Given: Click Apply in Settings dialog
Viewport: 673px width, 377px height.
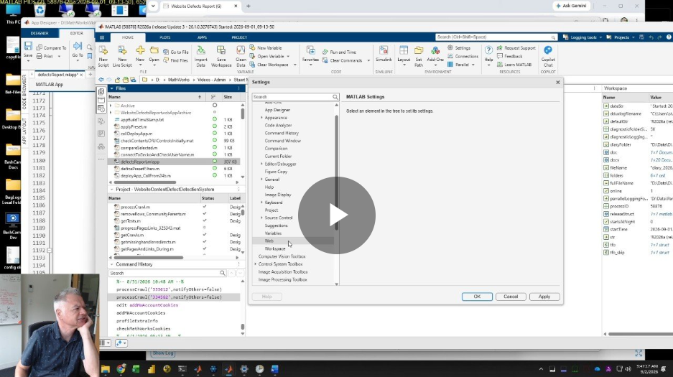Looking at the screenshot, I should [544, 297].
